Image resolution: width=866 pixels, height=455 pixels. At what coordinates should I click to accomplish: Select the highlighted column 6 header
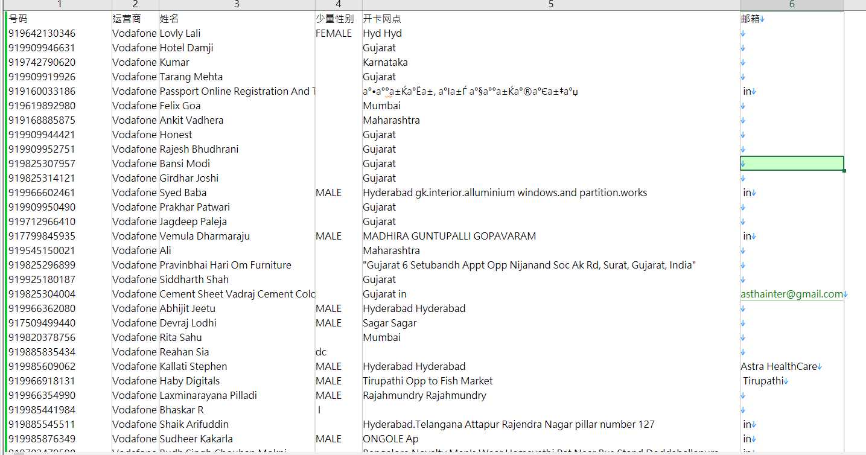pos(792,5)
